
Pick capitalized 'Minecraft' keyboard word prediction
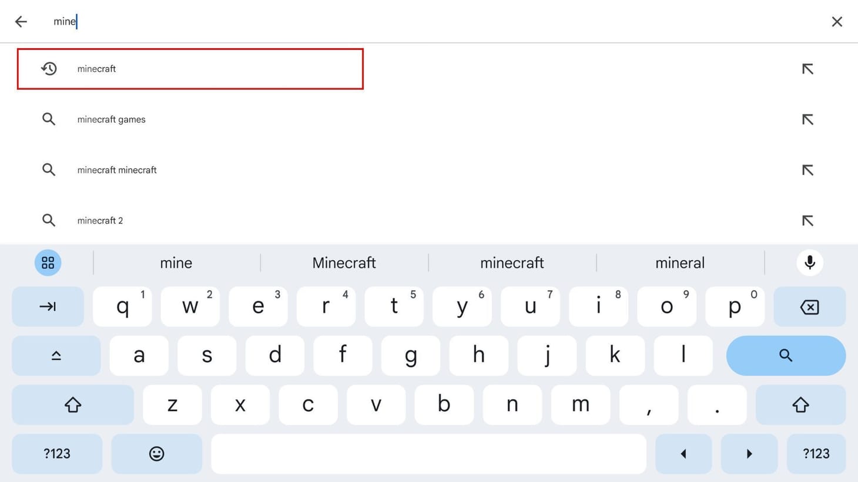pyautogui.click(x=344, y=263)
